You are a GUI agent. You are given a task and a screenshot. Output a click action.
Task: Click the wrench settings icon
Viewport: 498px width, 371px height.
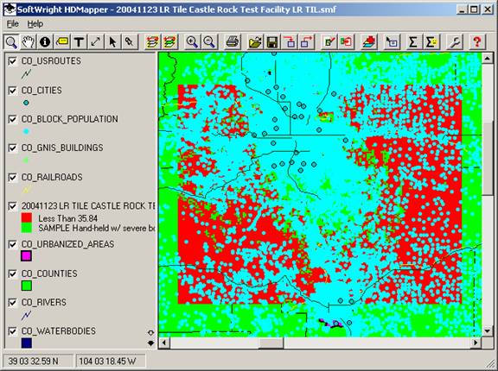point(455,41)
